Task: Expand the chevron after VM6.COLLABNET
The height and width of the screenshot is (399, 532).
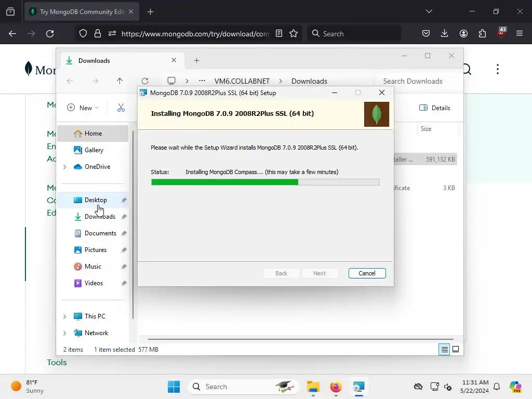Action: [281, 81]
